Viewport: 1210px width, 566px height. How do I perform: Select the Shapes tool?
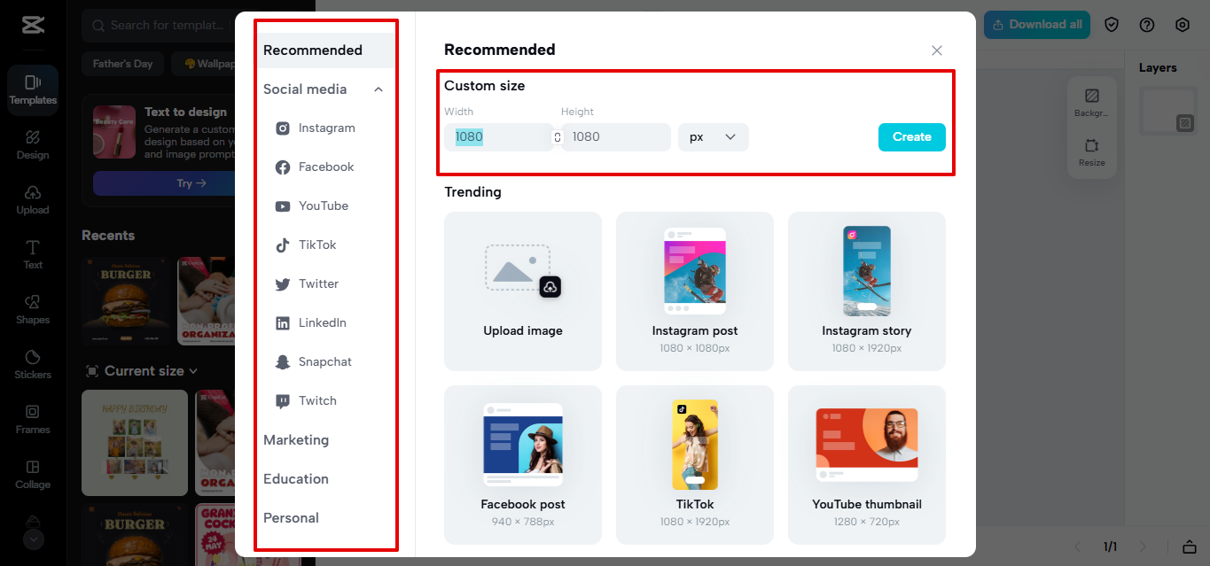33,311
